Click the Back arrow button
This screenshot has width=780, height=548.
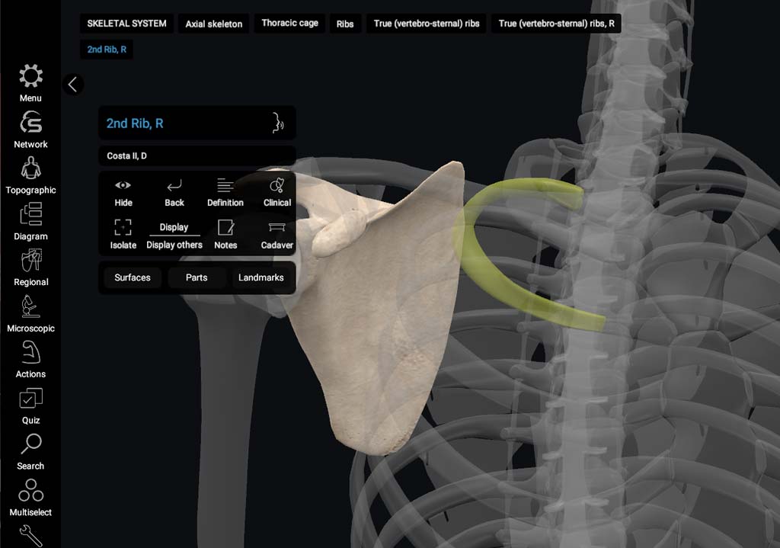point(174,193)
